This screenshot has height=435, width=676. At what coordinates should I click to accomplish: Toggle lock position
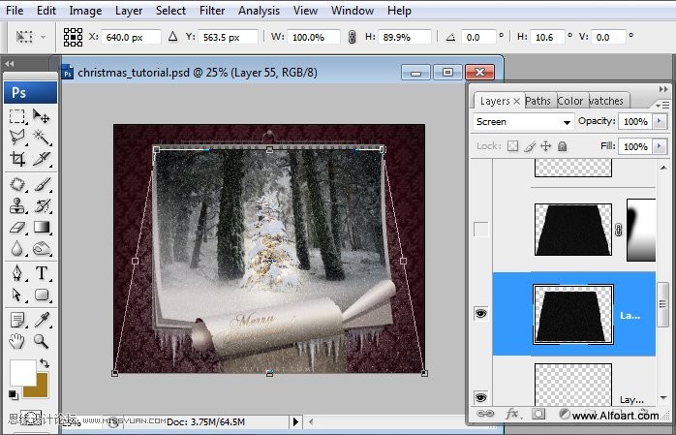(546, 146)
